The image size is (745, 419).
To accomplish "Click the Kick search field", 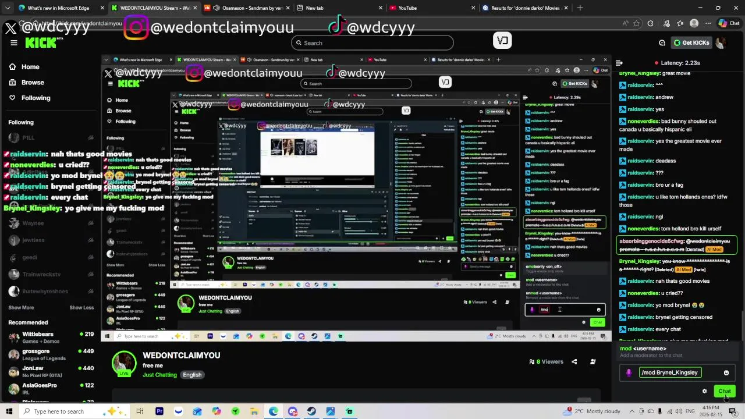I will [372, 42].
